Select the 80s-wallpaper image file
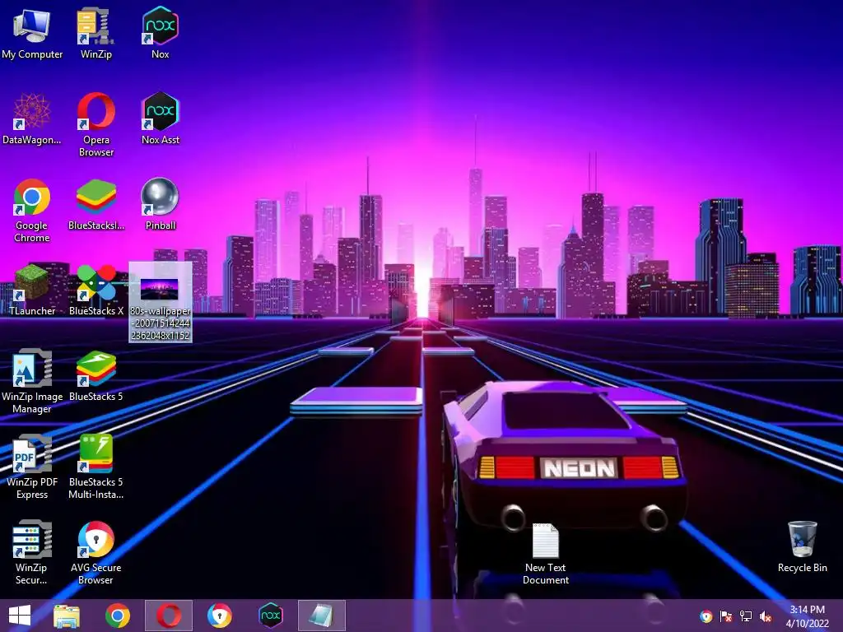Image resolution: width=843 pixels, height=632 pixels. click(161, 302)
